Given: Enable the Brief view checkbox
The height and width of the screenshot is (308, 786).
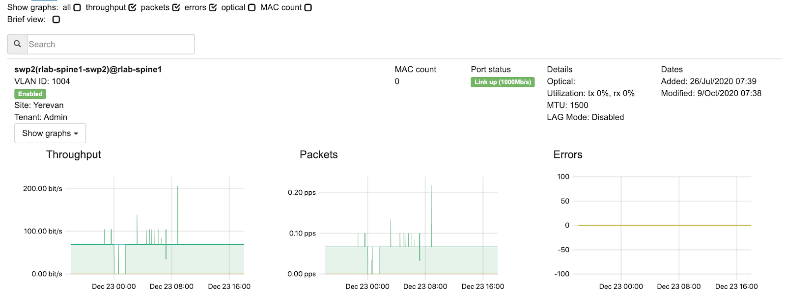Looking at the screenshot, I should 56,20.
